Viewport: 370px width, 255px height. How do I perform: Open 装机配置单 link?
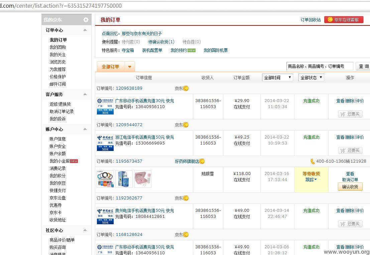[152, 50]
